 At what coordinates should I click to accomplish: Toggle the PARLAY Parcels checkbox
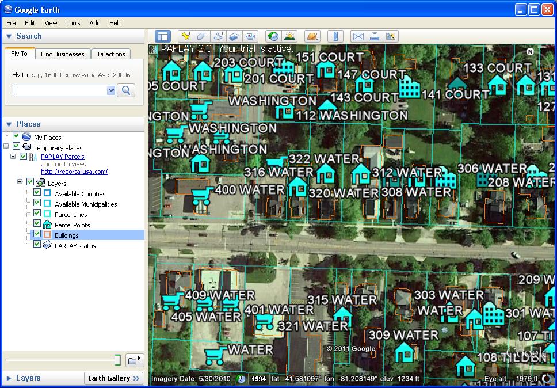(x=23, y=157)
